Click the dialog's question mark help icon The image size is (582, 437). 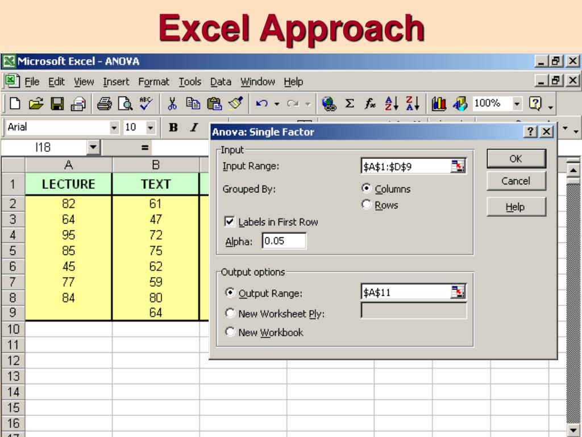tap(530, 131)
